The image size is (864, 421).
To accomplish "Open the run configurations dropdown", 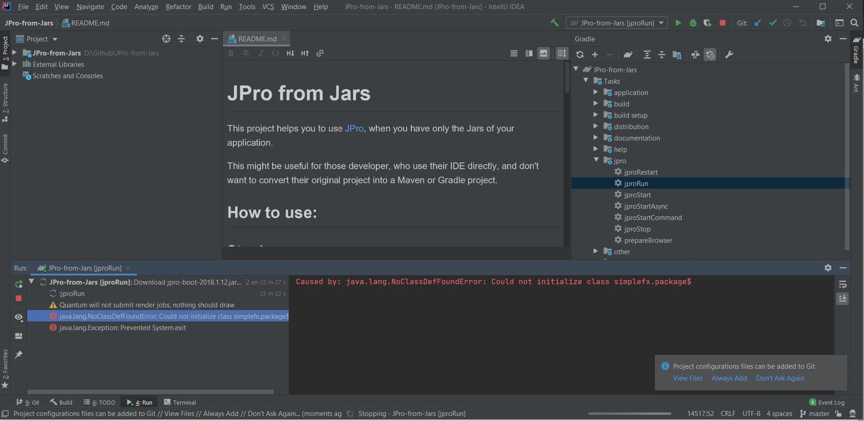I will point(662,22).
